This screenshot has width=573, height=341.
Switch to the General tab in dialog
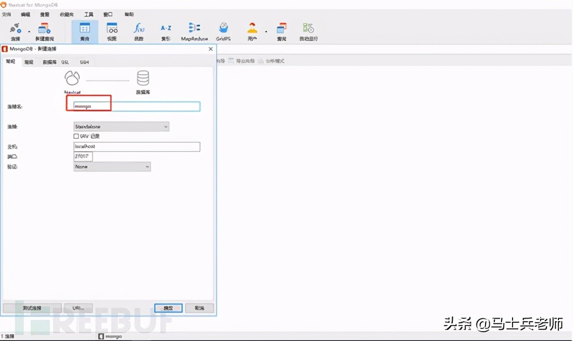tap(10, 62)
